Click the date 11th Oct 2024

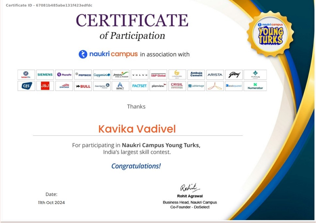click(x=51, y=202)
